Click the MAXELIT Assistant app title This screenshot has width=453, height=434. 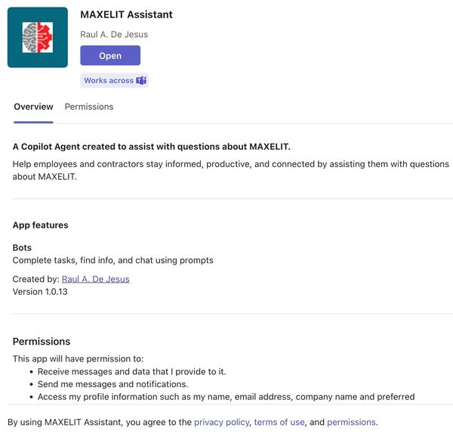pos(126,14)
